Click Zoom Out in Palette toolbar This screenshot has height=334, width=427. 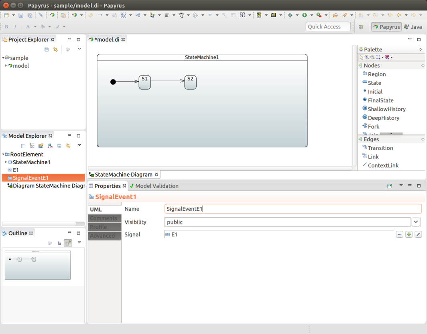[x=372, y=57]
